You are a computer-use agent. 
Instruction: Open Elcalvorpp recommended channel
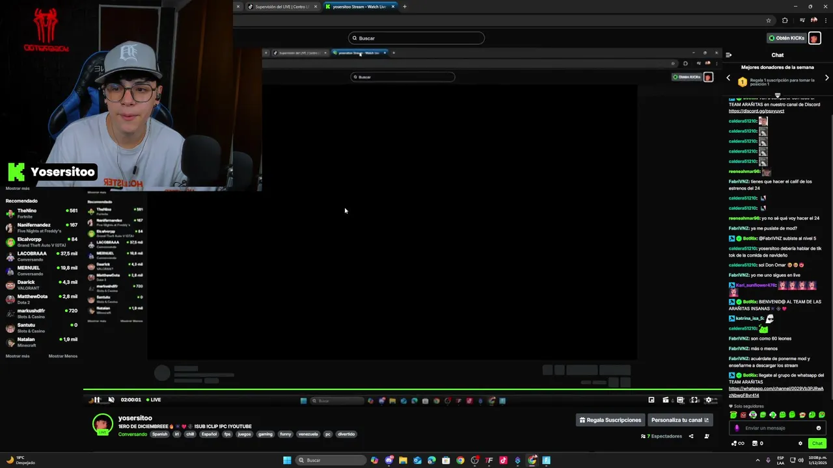coord(42,242)
